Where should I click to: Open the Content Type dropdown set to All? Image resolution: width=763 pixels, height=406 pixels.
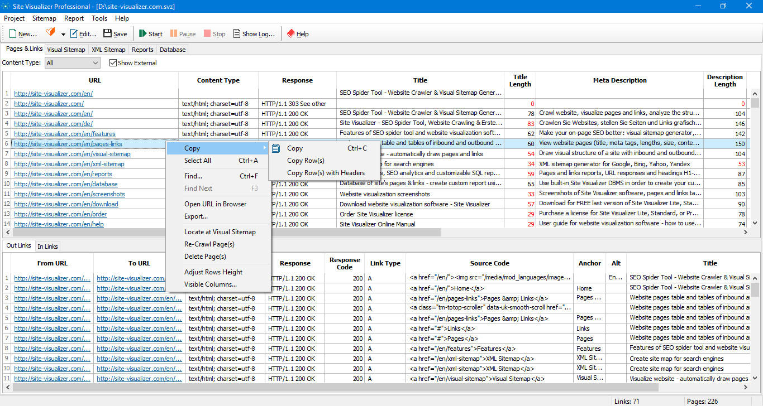(72, 63)
